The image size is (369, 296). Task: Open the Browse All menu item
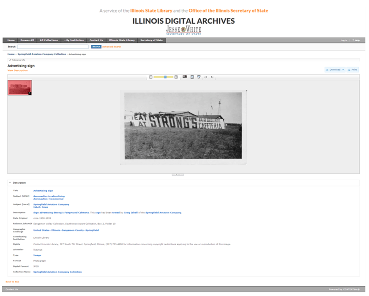[x=27, y=40]
